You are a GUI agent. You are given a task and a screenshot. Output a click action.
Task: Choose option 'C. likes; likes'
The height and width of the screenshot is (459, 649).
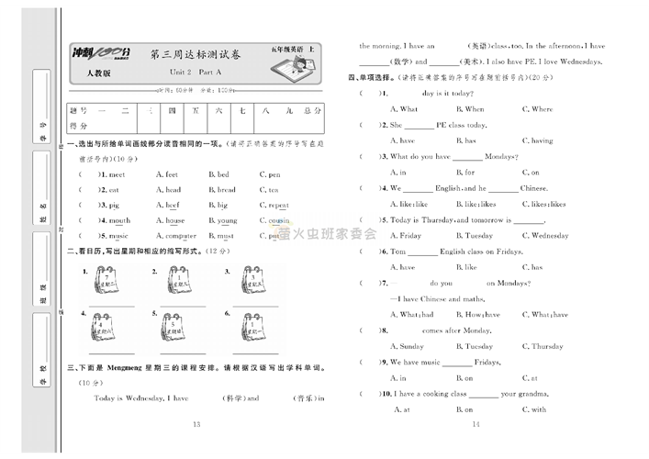tap(543, 204)
